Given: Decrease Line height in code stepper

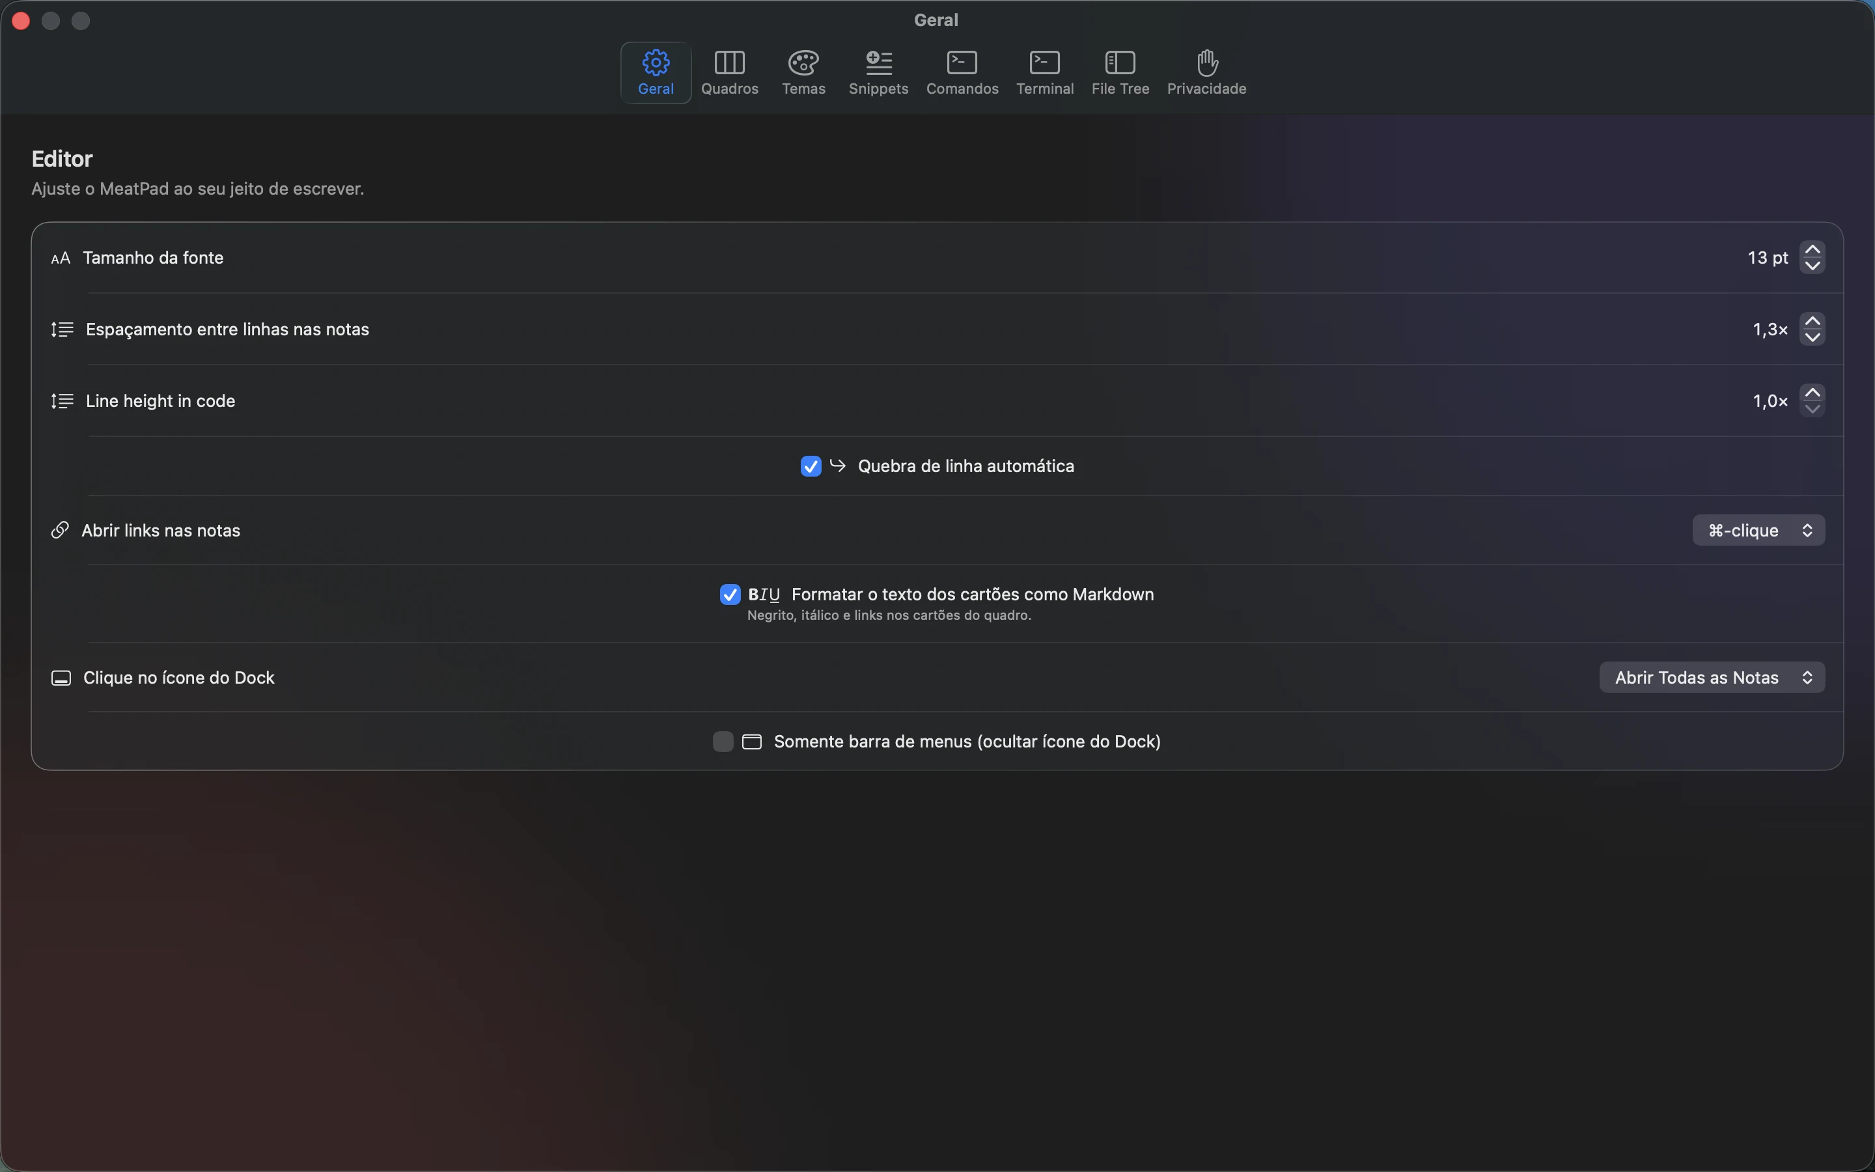Looking at the screenshot, I should [x=1811, y=410].
